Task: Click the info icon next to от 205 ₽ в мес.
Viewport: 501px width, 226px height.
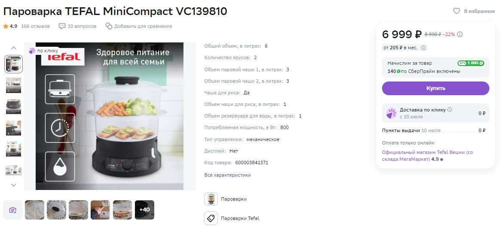Action: pos(423,48)
